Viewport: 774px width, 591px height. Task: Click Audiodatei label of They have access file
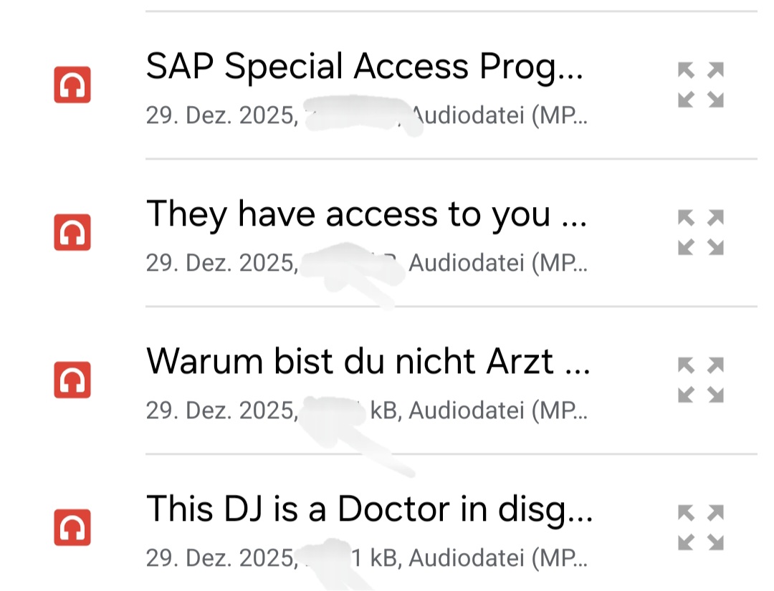click(x=466, y=264)
